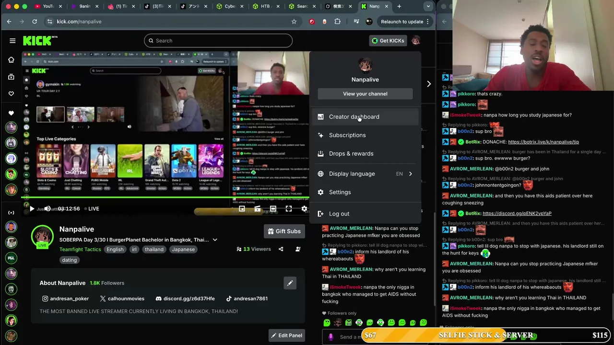This screenshot has height=345, width=614.
Task: Open Settings in the profile menu
Action: (365, 192)
